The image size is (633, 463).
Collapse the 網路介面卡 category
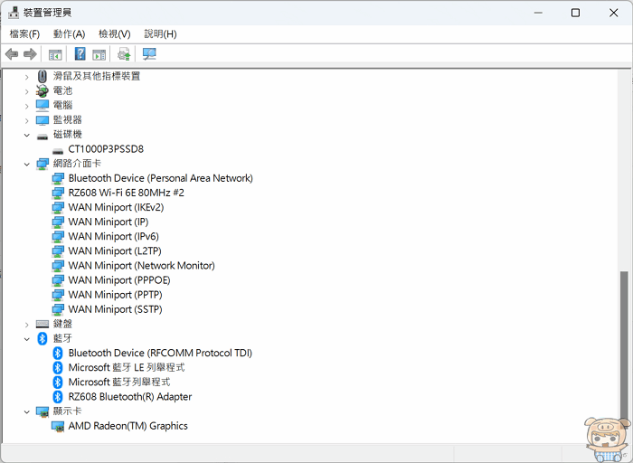point(26,164)
